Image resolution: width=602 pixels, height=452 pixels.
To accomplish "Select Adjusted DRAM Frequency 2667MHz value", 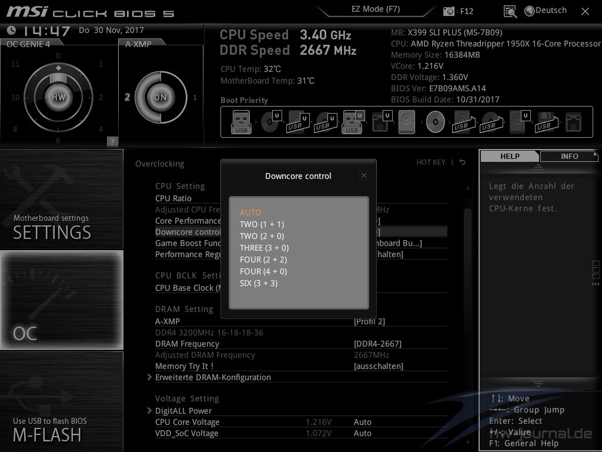I will pyautogui.click(x=372, y=355).
